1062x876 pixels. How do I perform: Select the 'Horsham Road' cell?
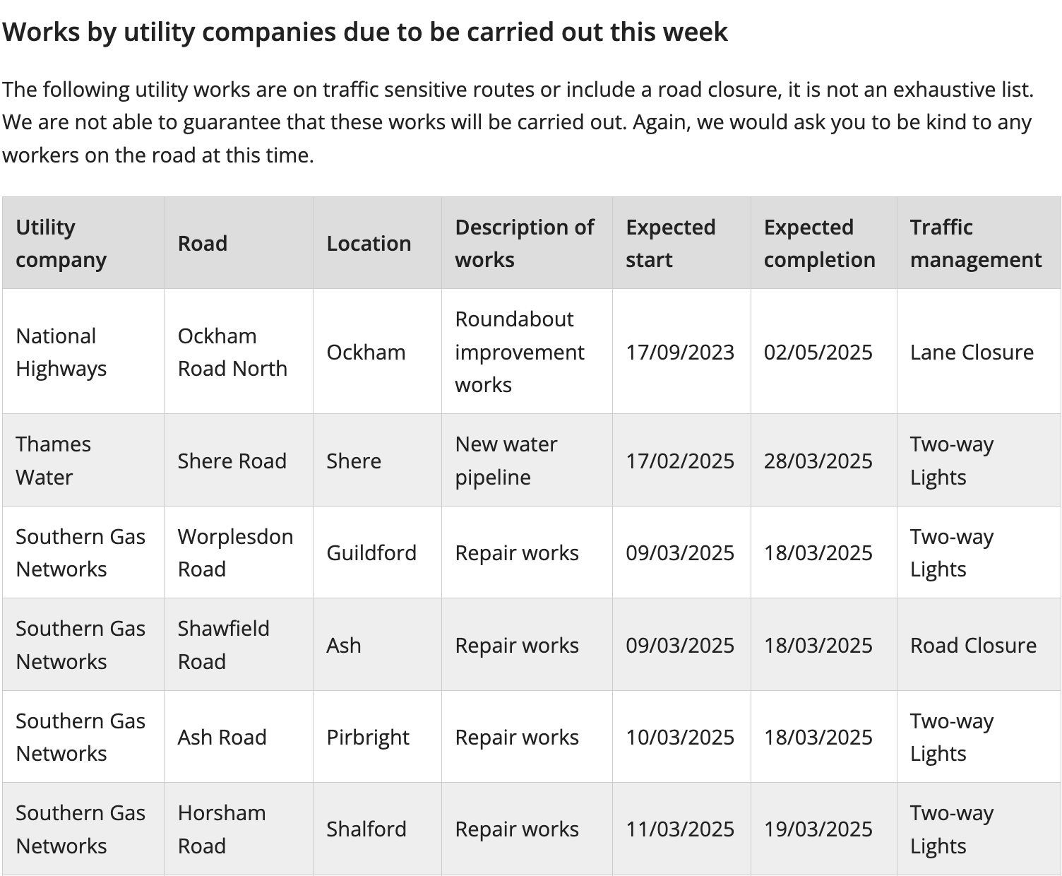239,829
